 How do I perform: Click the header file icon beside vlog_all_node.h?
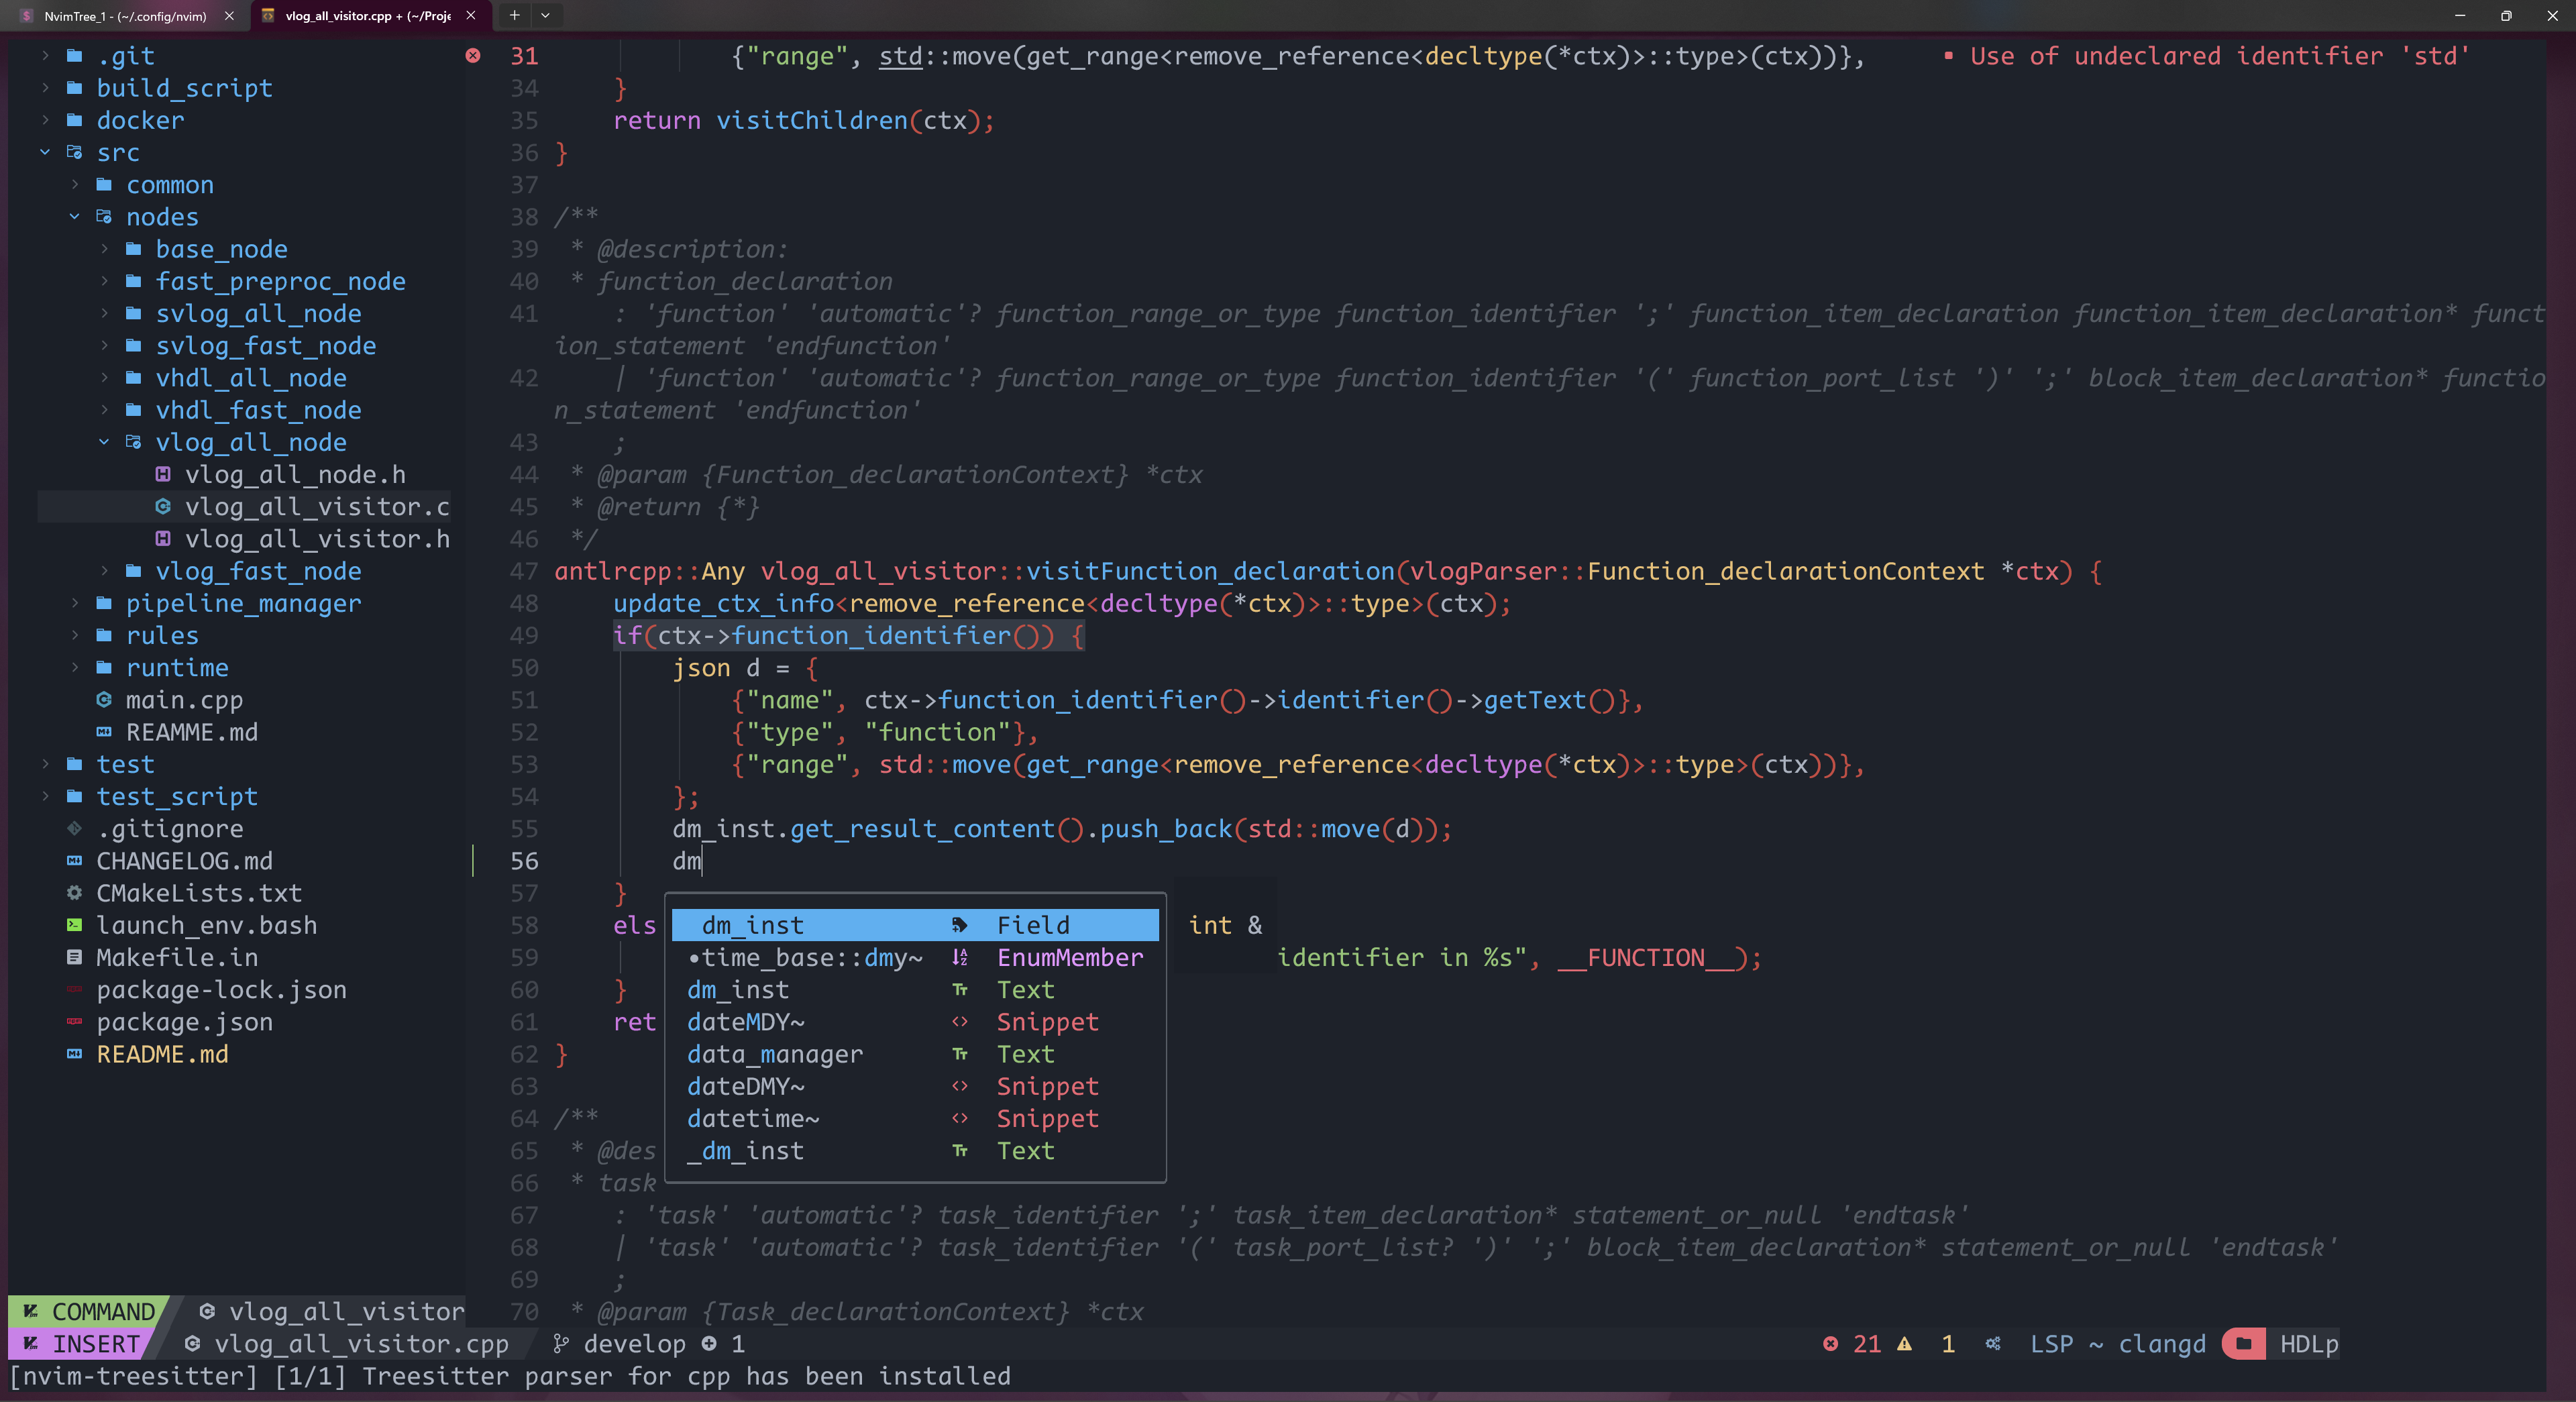(164, 475)
